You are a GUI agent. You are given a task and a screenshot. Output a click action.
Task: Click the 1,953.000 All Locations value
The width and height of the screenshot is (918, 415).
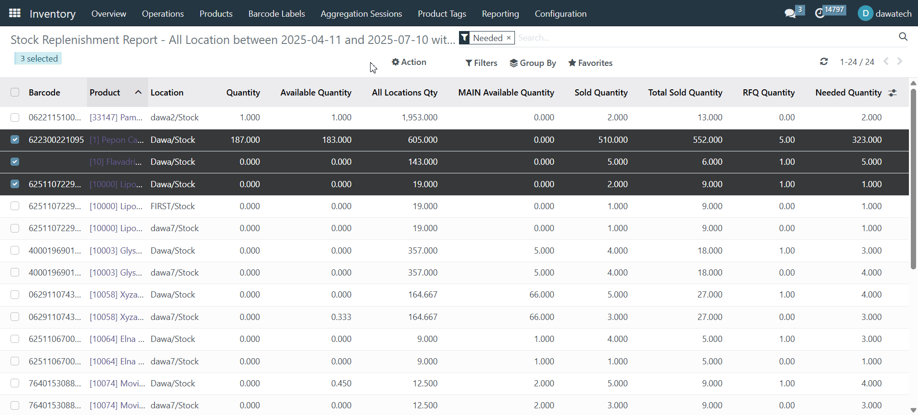pyautogui.click(x=419, y=117)
